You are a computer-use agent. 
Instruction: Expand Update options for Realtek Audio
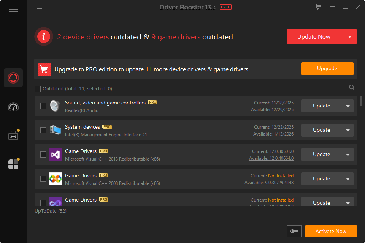point(348,106)
